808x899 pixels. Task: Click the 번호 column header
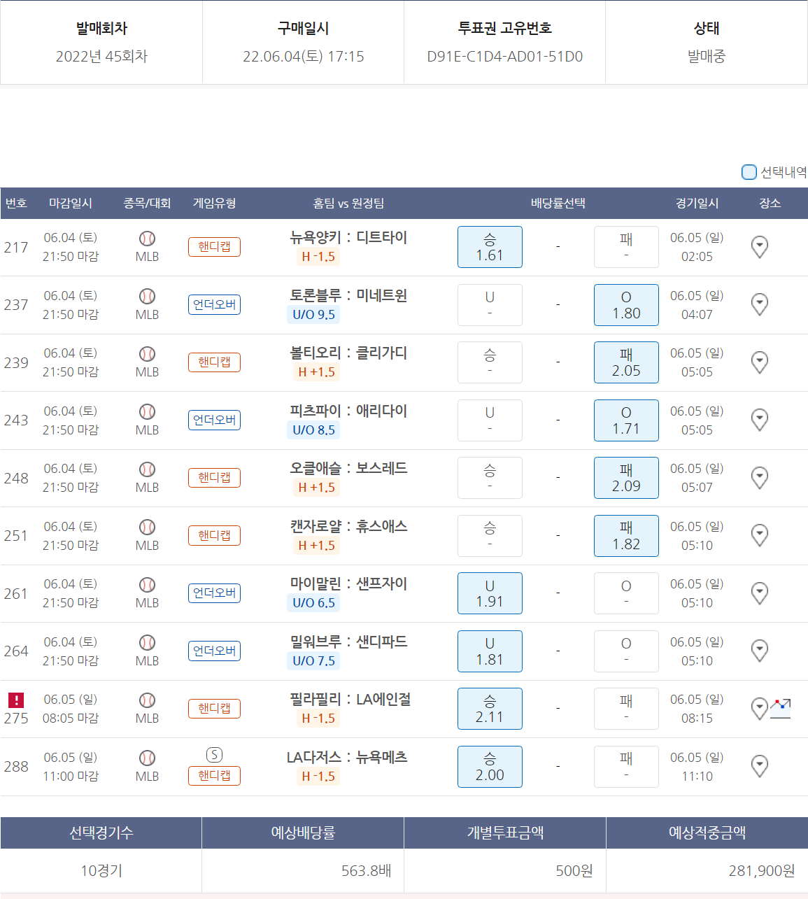click(x=16, y=203)
